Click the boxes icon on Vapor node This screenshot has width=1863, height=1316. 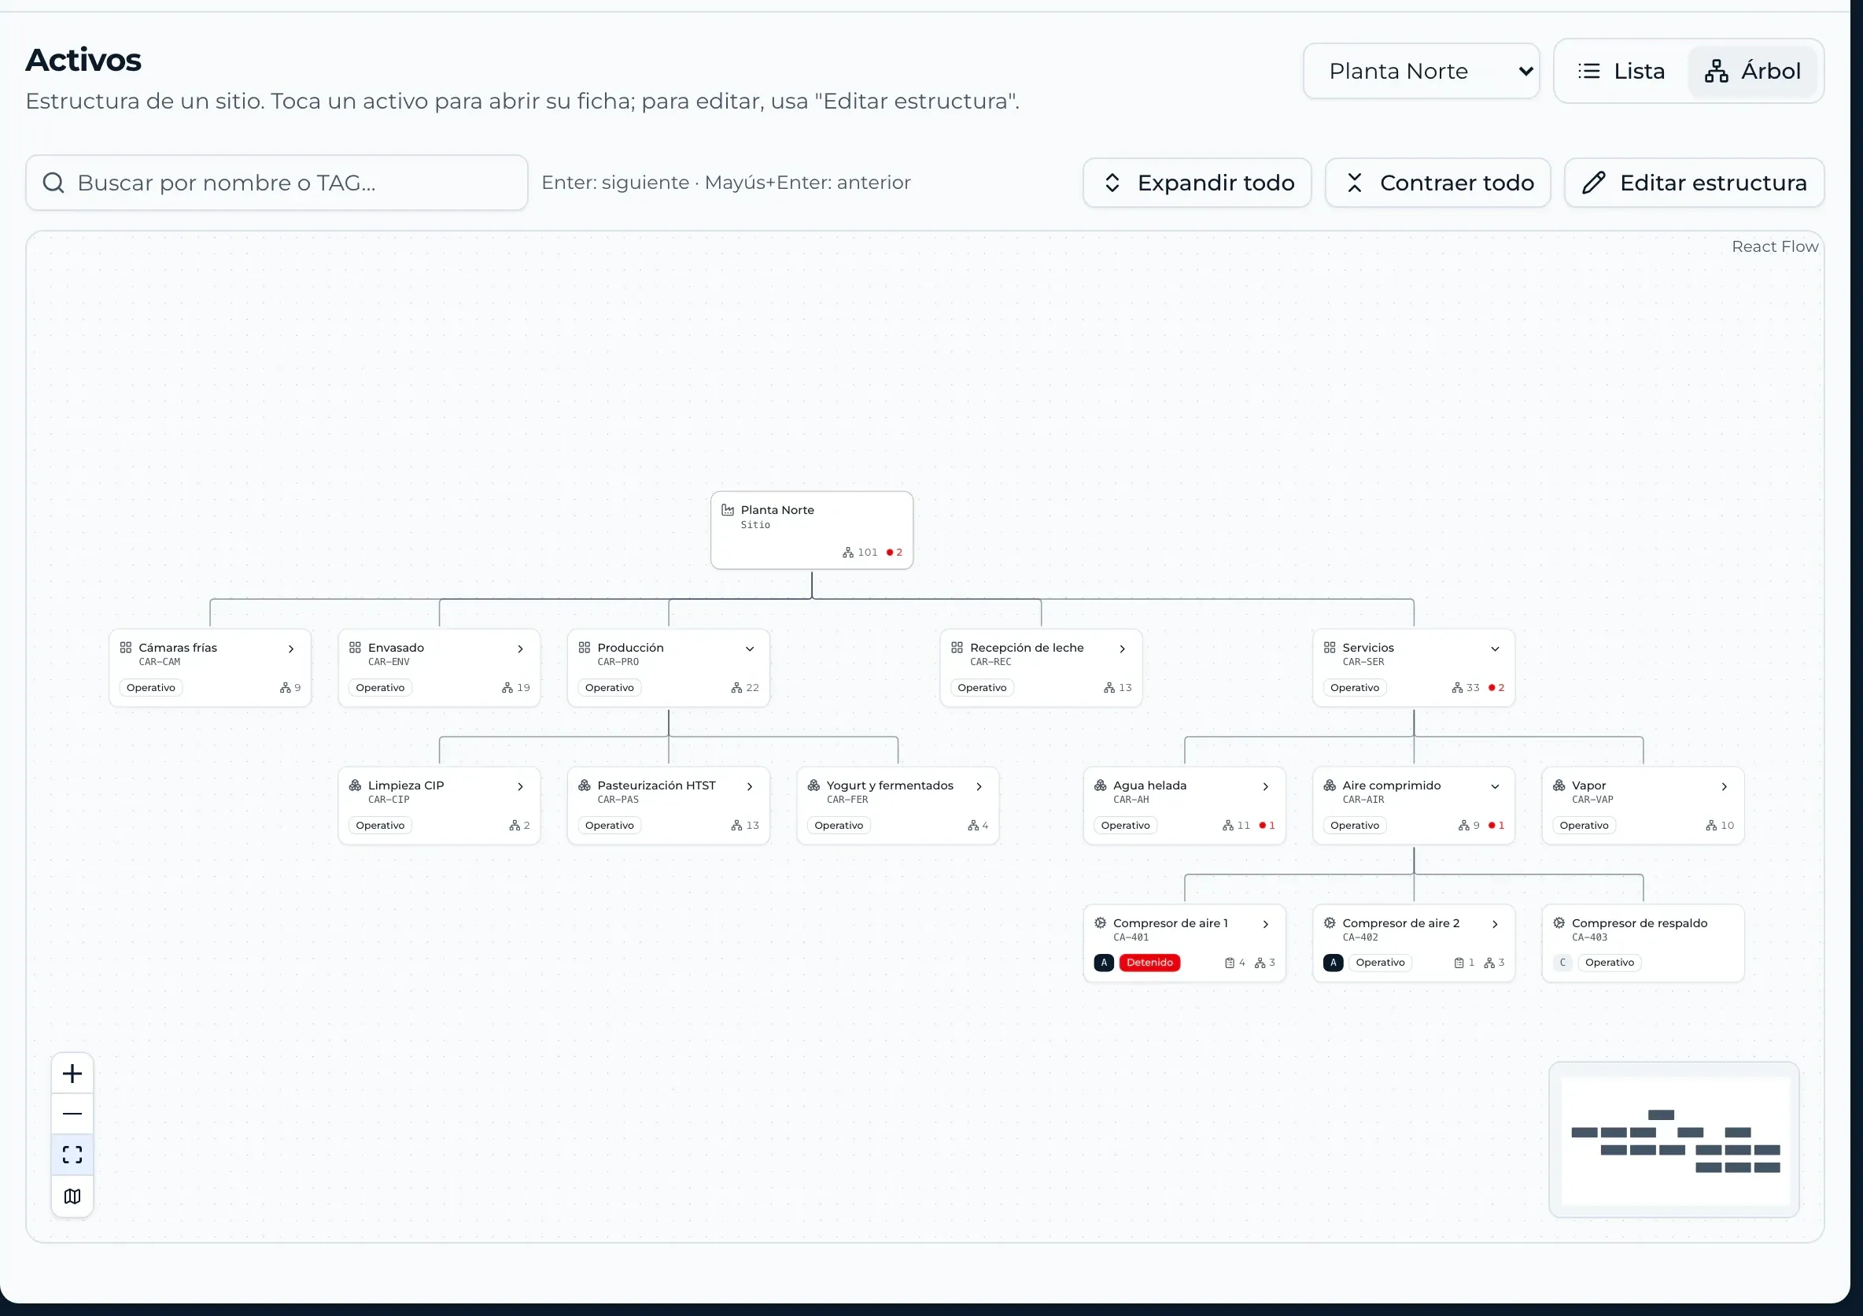point(1559,785)
